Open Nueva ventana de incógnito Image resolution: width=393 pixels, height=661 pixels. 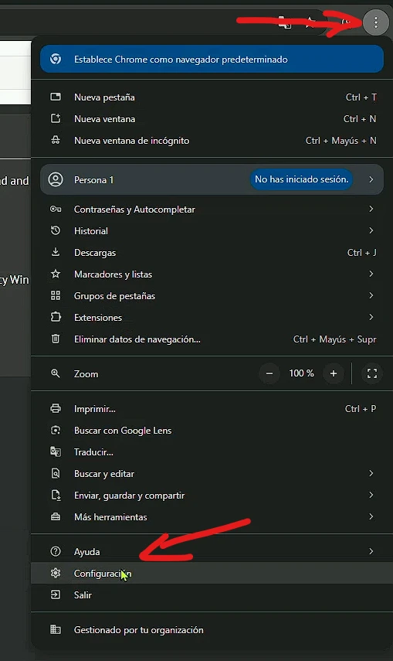[212, 141]
